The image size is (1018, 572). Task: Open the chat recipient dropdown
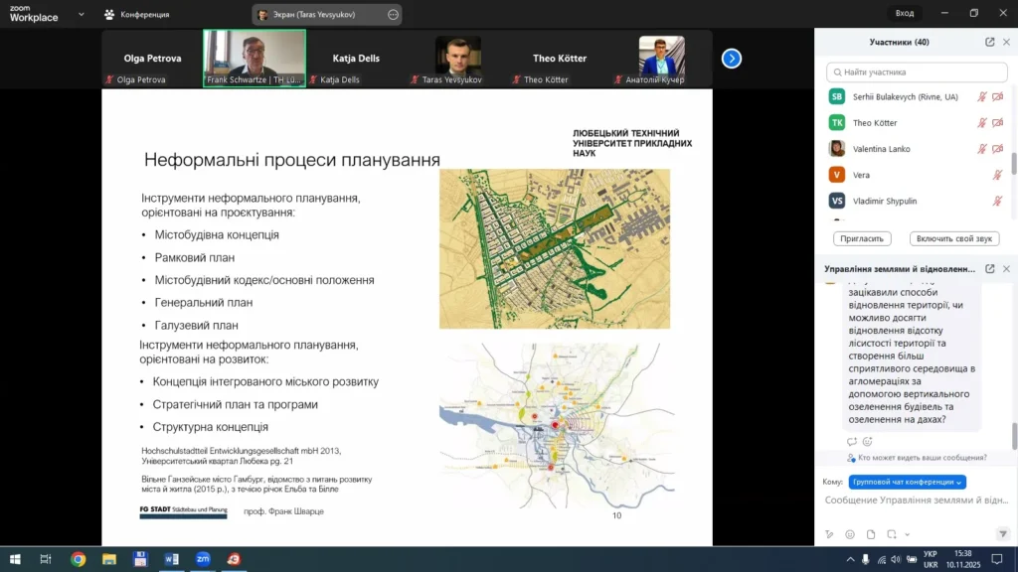coord(909,482)
